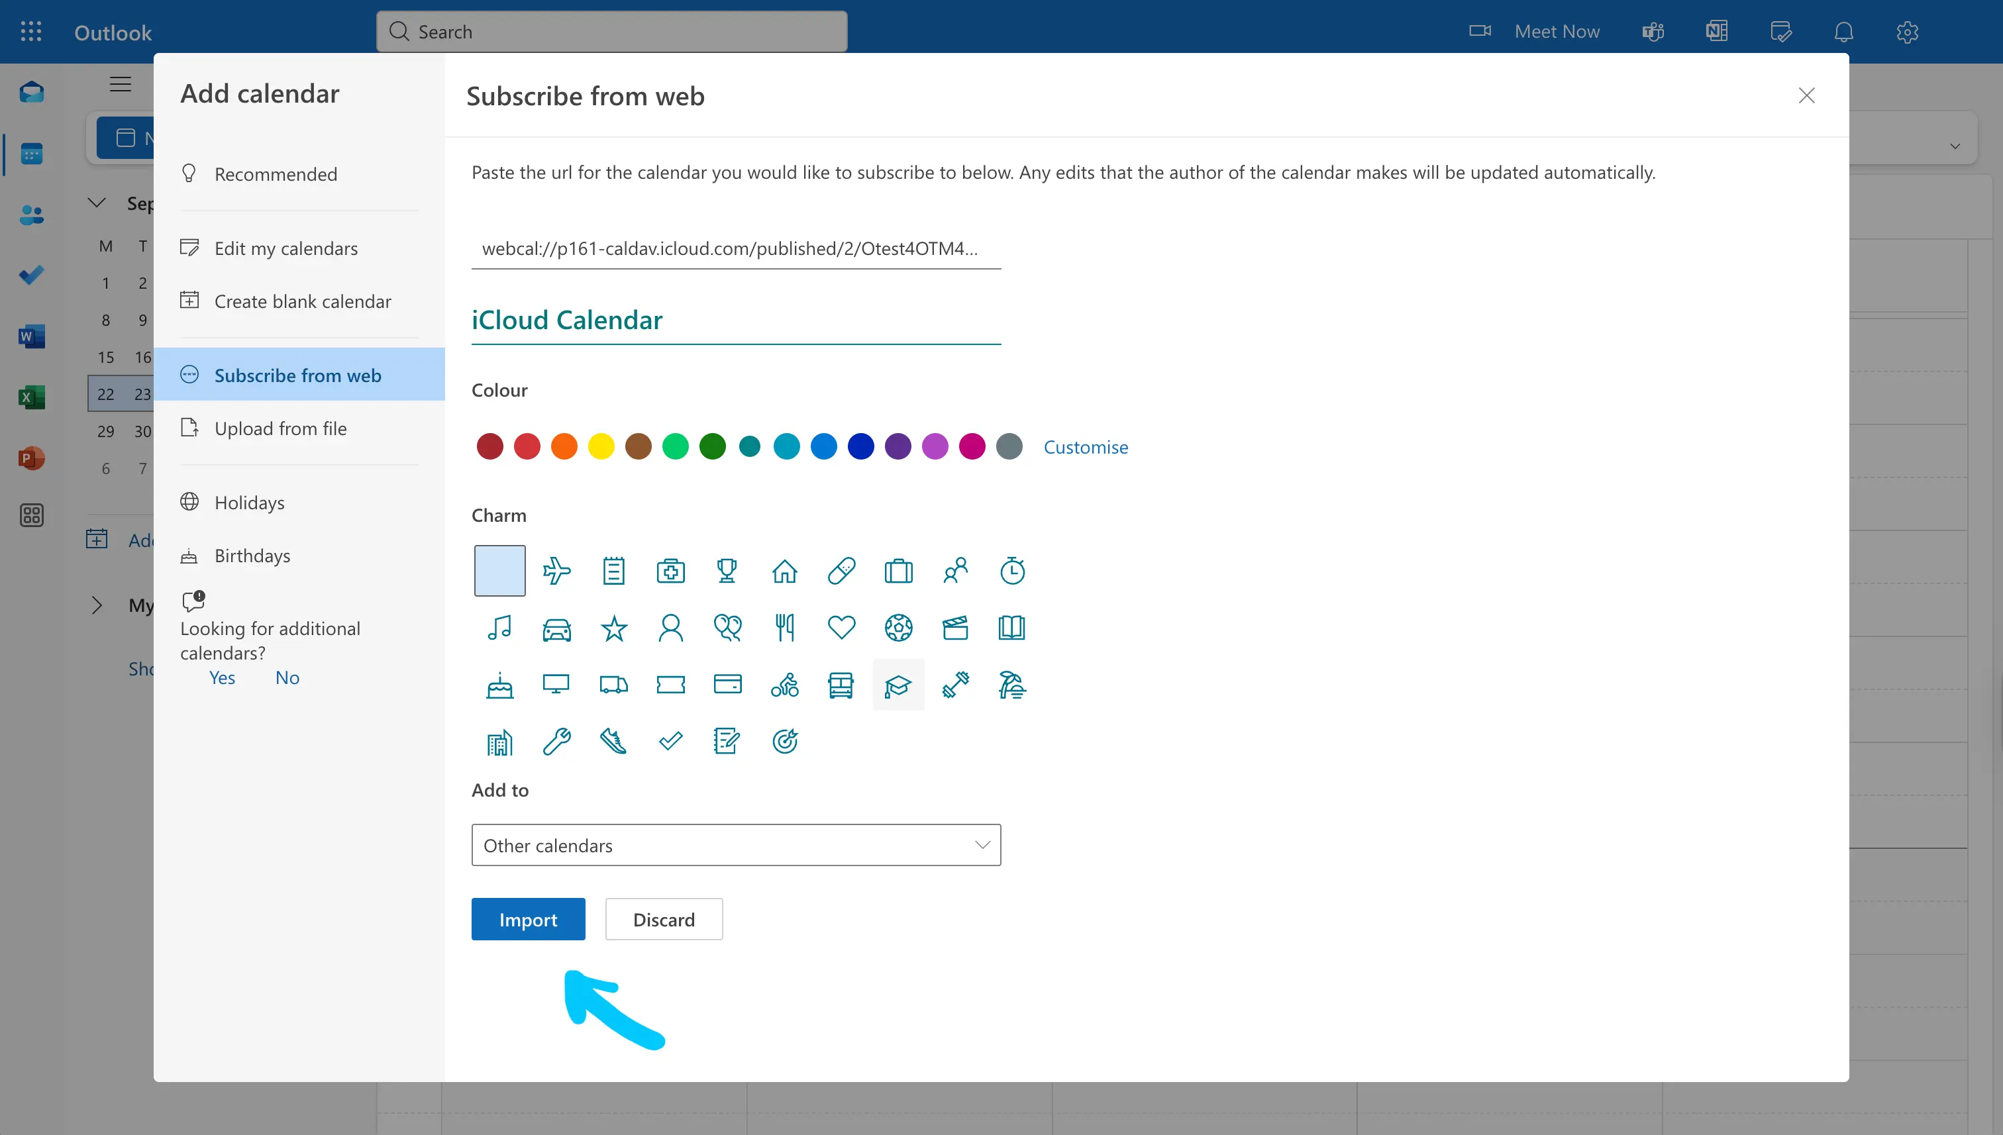Select the airplane charm icon
Image resolution: width=2003 pixels, height=1135 pixels.
click(x=556, y=571)
